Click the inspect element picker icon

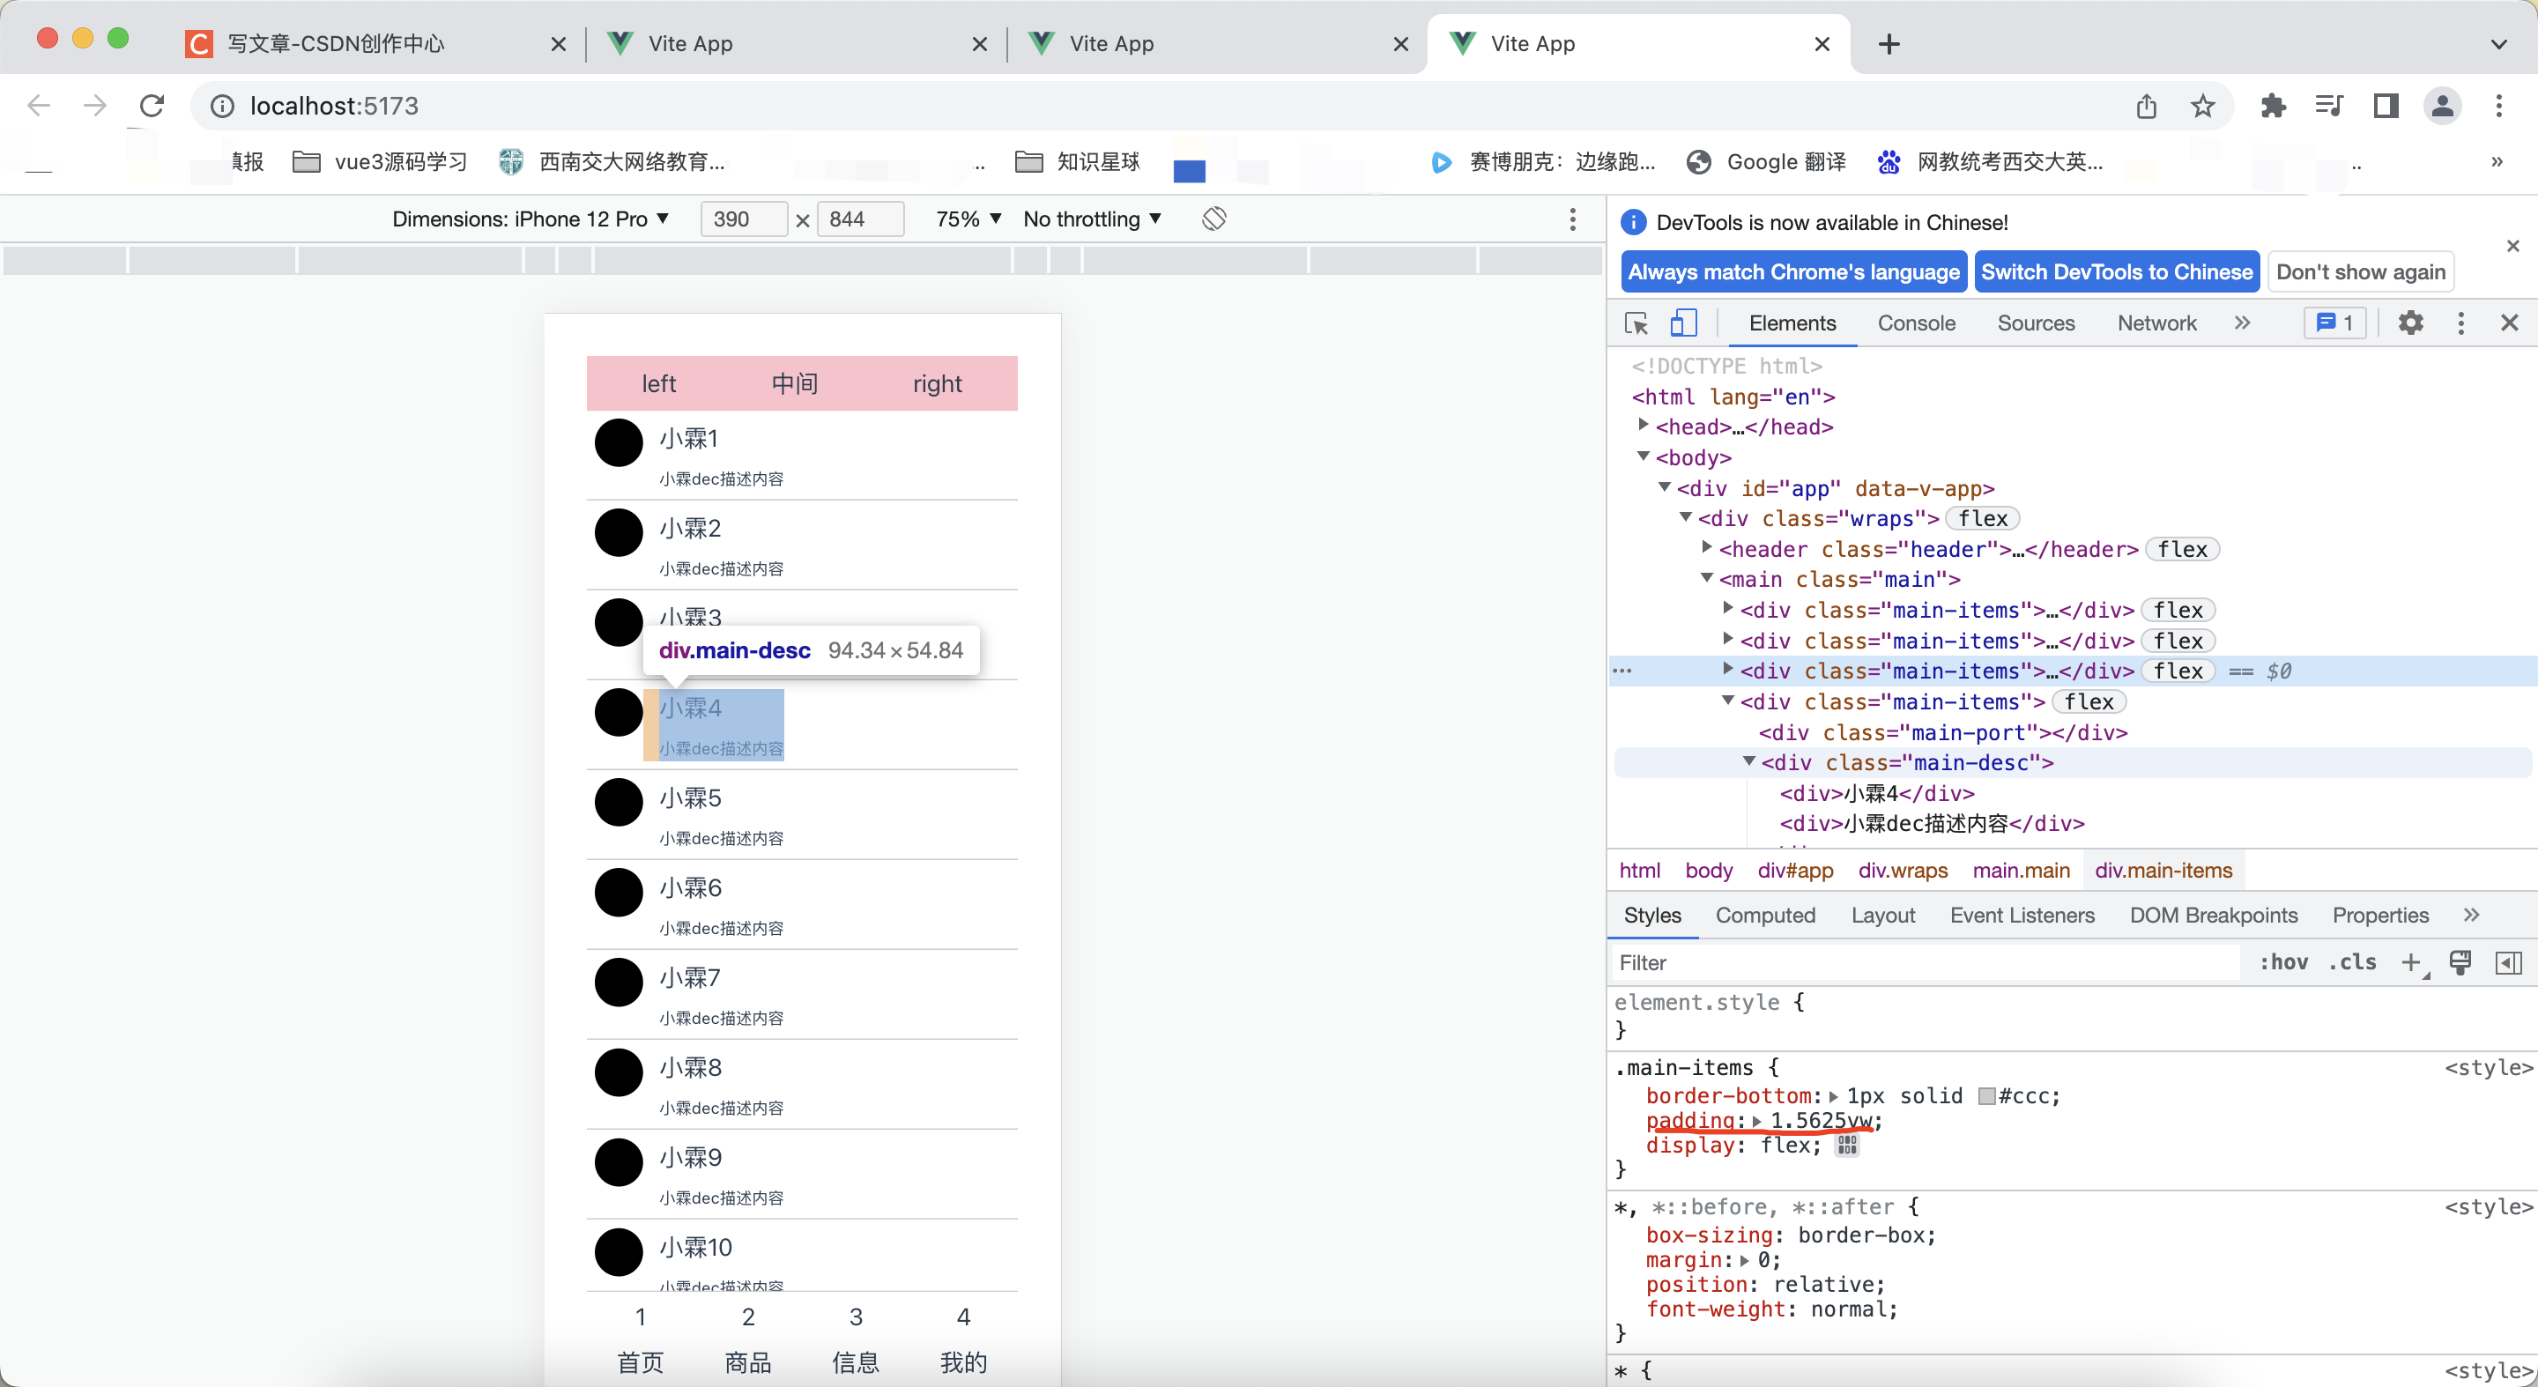1636,323
